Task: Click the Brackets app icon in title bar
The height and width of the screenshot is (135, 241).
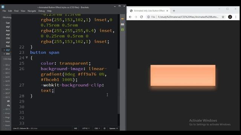Action: 3,7
